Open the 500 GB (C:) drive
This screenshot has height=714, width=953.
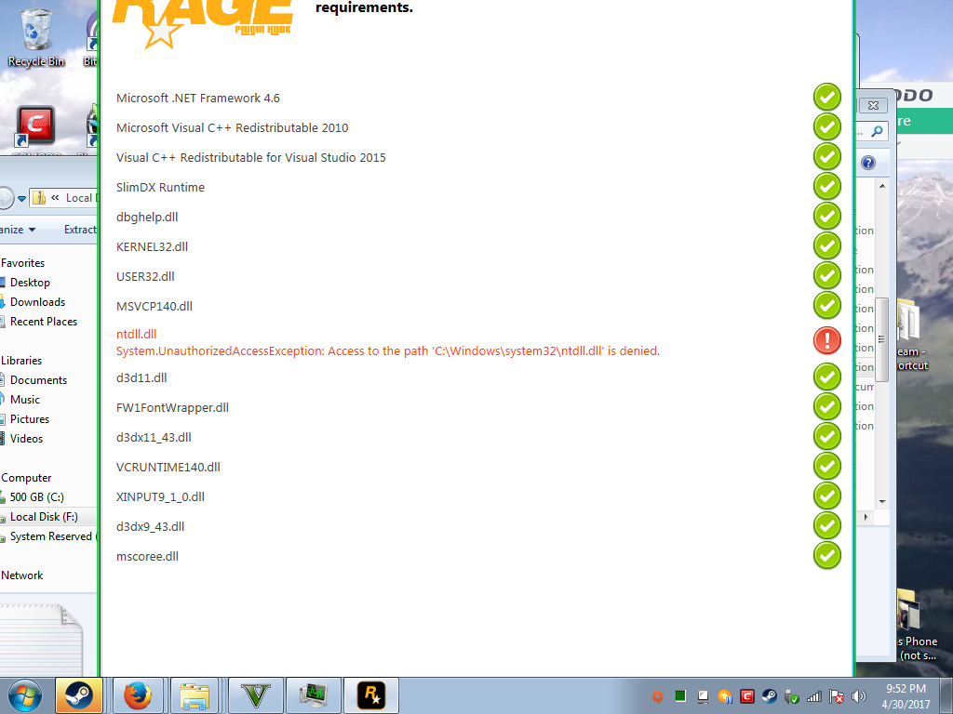tap(36, 497)
